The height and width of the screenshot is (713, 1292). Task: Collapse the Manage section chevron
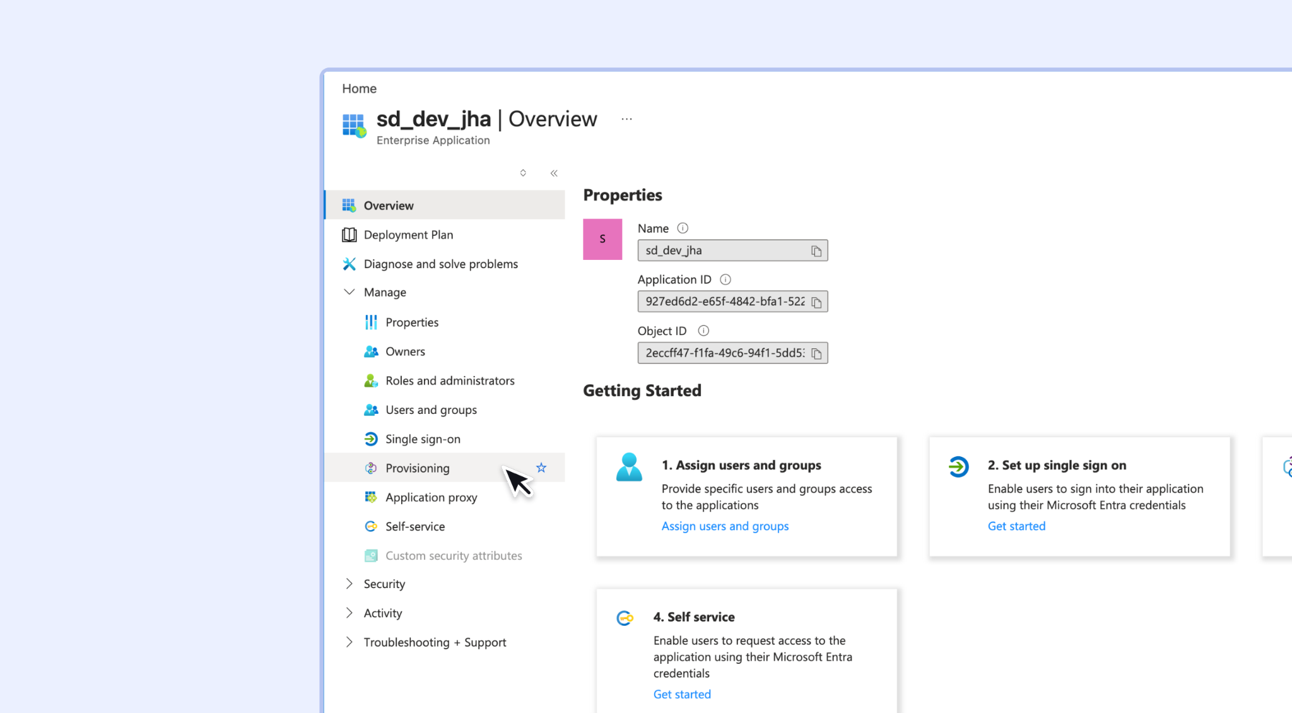349,292
